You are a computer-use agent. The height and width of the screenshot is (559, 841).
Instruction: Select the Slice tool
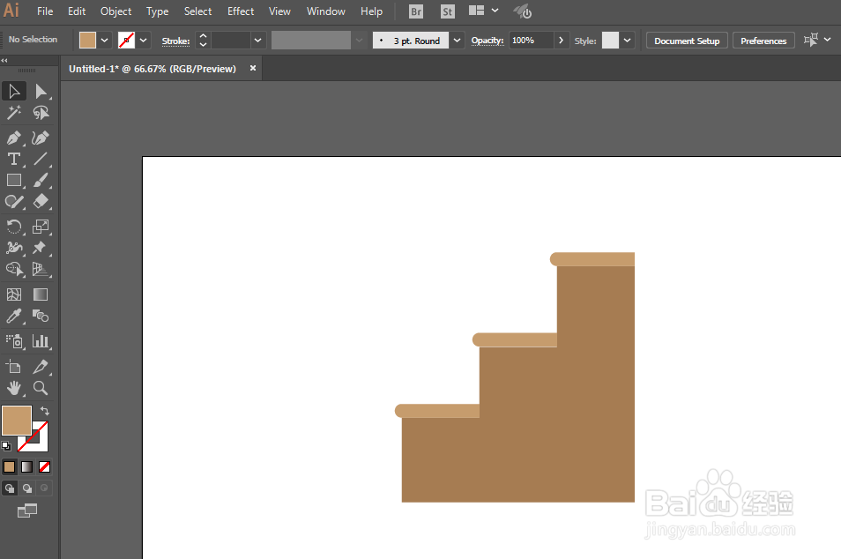coord(41,367)
